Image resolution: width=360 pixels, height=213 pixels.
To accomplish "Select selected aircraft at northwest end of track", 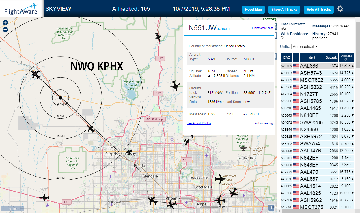I will click(x=36, y=75).
